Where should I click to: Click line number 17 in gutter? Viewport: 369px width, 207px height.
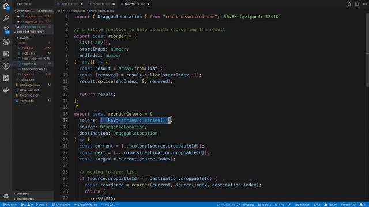65,120
